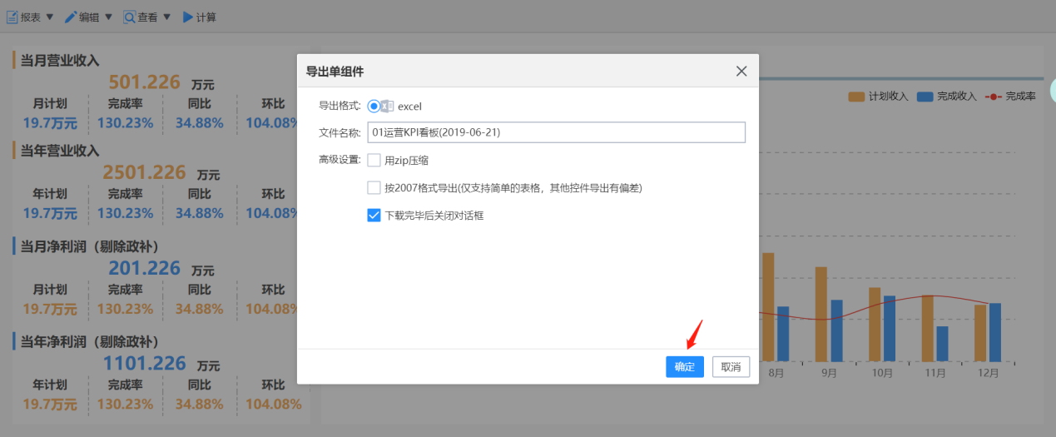Check the 按2007格式导出 option
The image size is (1056, 437).
(374, 187)
